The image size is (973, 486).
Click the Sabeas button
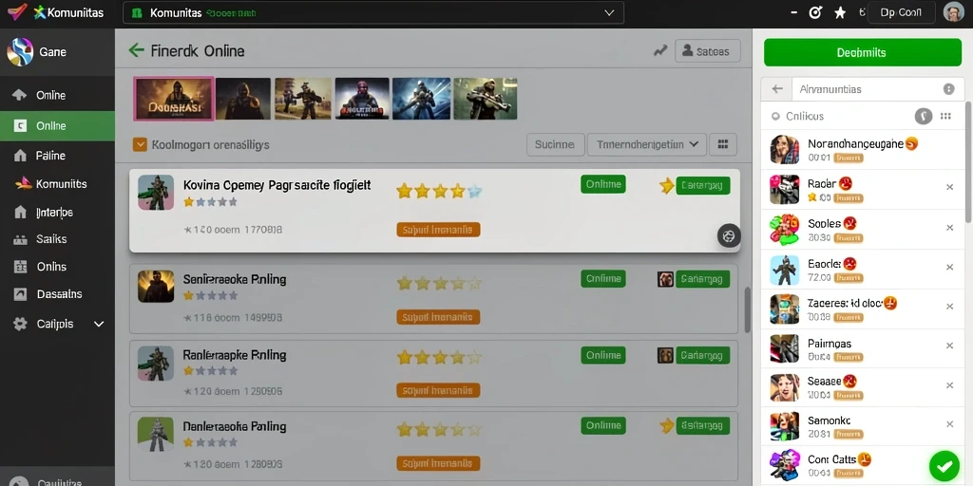(x=707, y=51)
